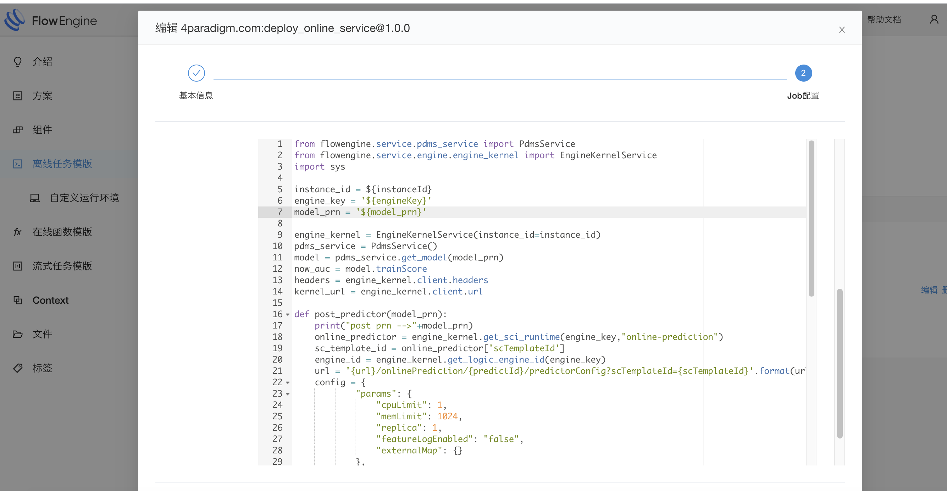Click the folder icon beside 文件

point(18,334)
